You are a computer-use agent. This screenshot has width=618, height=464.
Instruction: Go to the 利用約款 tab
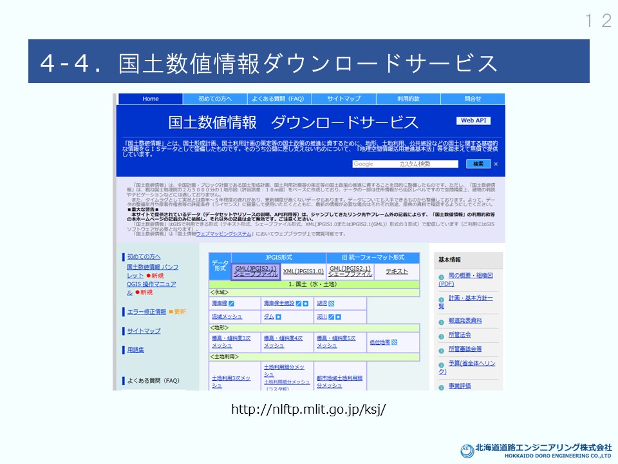coord(408,99)
